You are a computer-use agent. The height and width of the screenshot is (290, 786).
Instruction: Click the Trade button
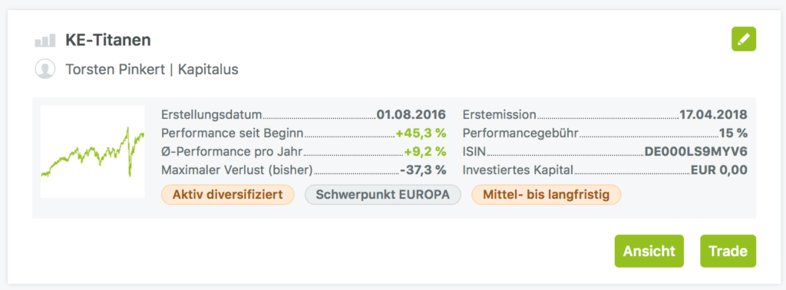tap(728, 251)
